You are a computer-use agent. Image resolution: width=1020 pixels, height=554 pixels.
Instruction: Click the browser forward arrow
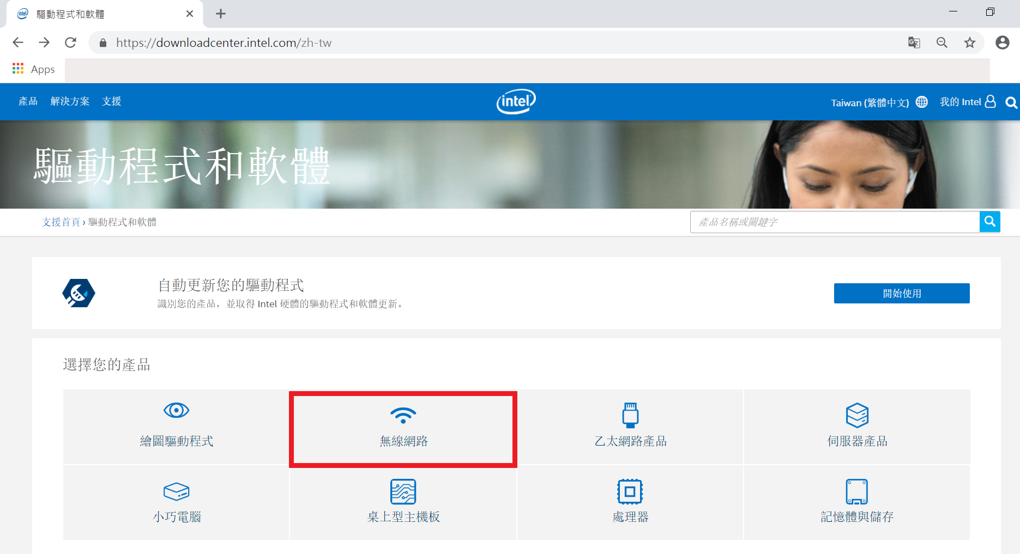[x=44, y=42]
